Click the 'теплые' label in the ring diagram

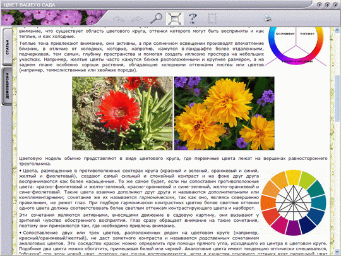tap(307, 34)
